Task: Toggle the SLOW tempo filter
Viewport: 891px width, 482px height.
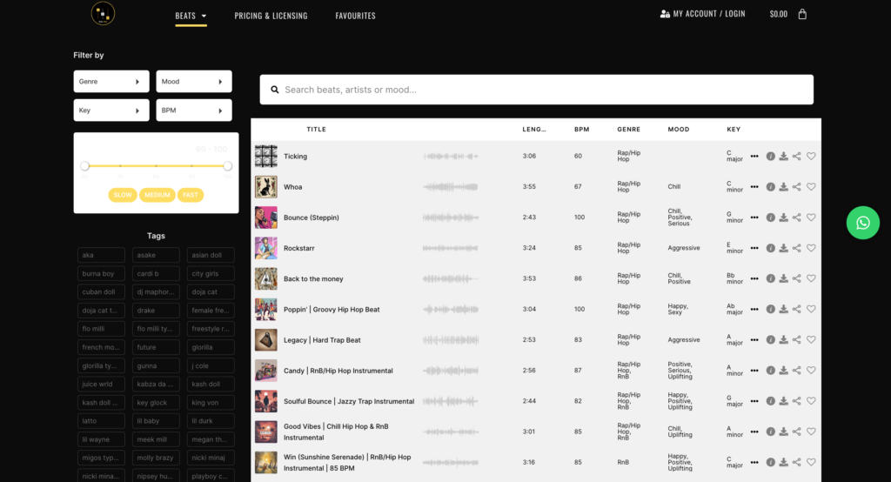Action: (123, 195)
